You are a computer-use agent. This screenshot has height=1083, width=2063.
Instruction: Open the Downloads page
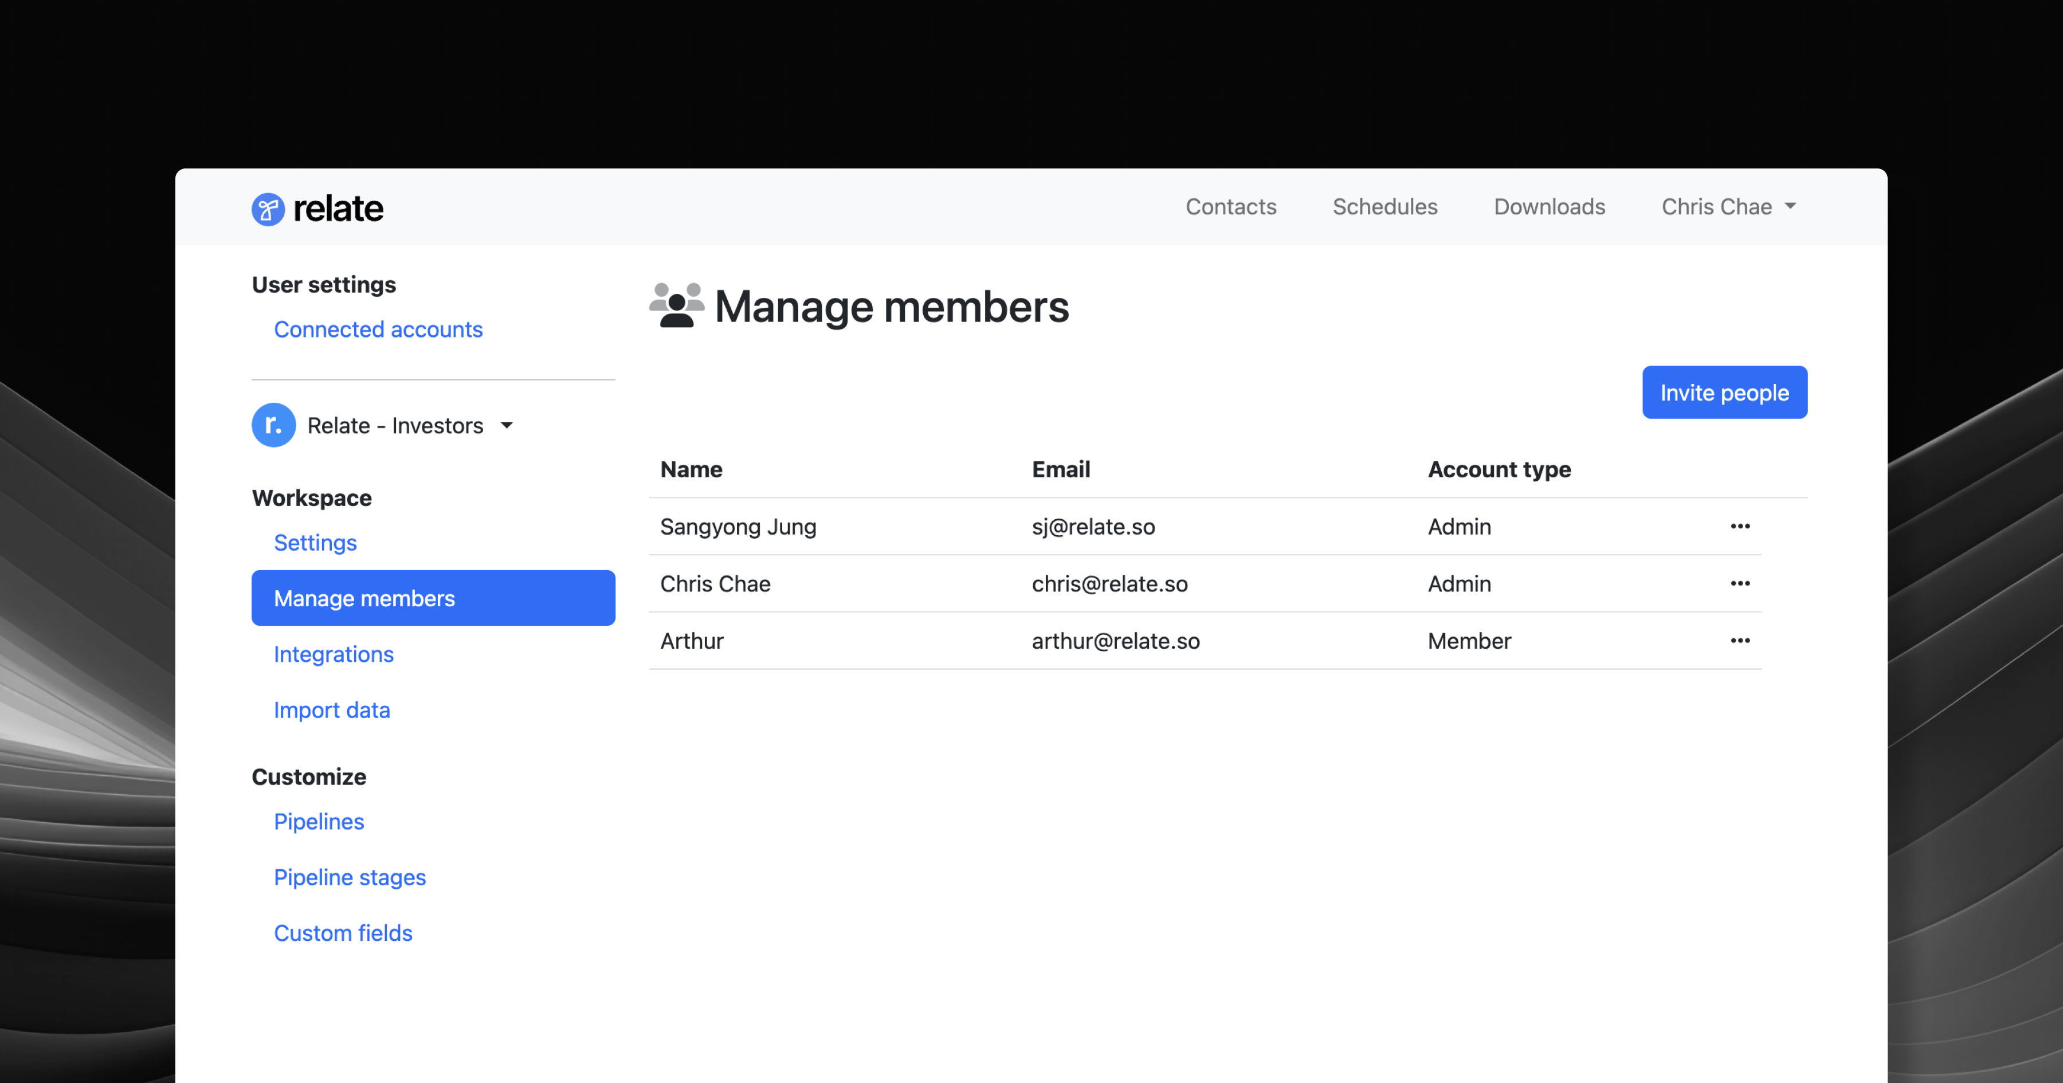coord(1549,207)
